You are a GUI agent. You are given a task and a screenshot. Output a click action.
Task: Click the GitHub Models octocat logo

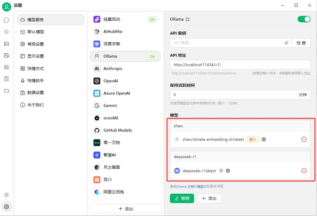point(97,130)
